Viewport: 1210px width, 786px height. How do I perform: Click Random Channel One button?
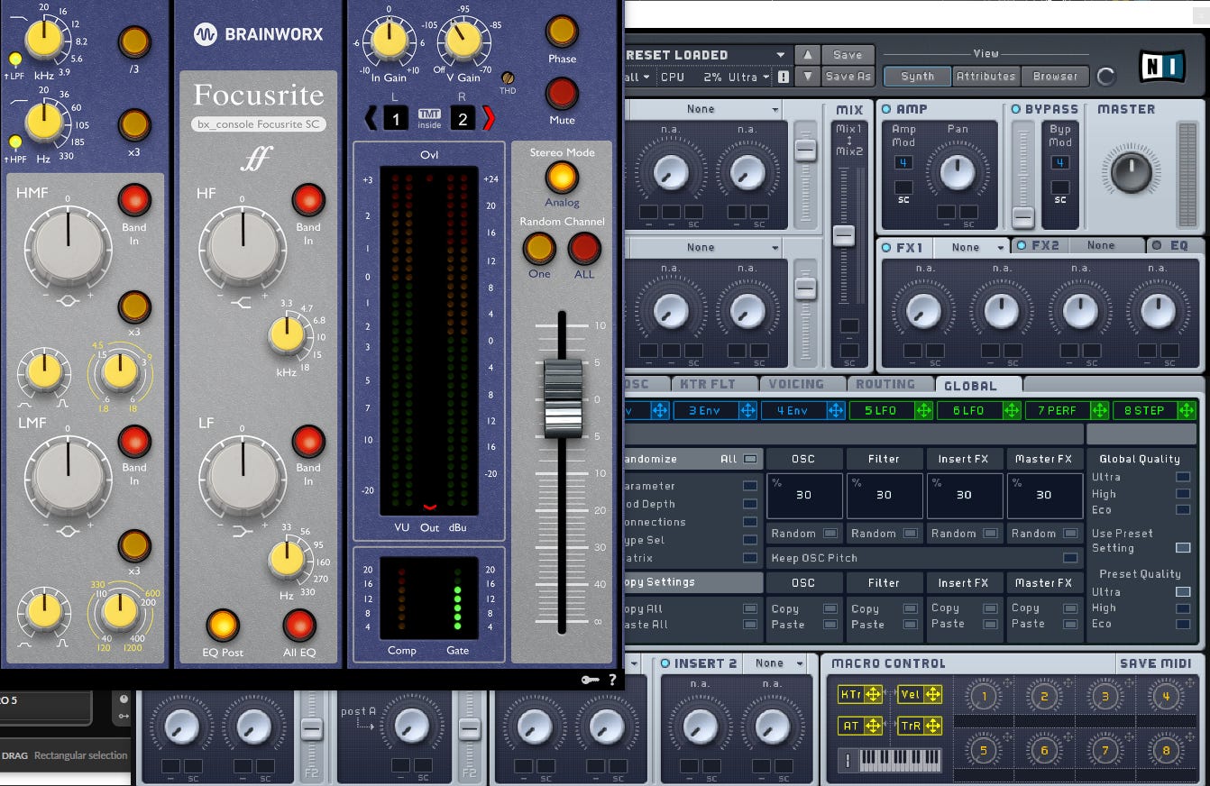(x=539, y=248)
